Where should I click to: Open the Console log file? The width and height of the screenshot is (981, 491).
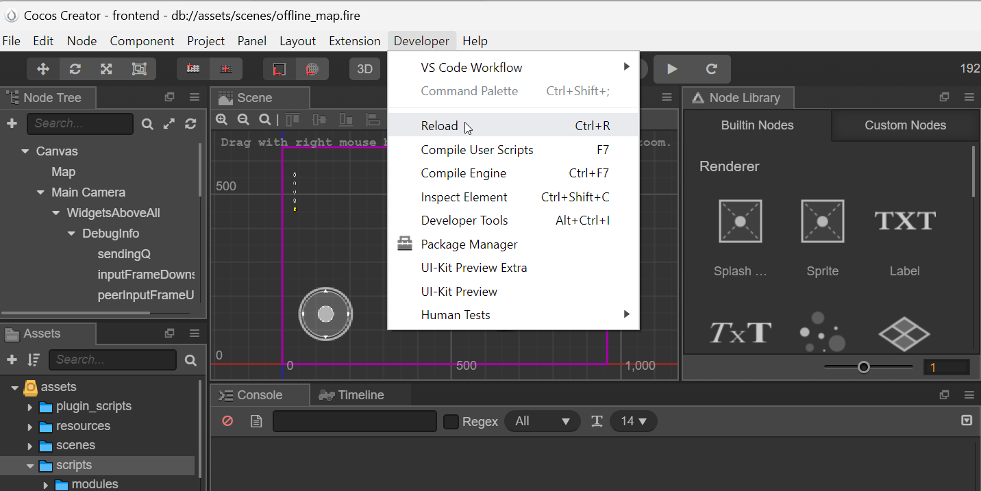click(x=256, y=421)
